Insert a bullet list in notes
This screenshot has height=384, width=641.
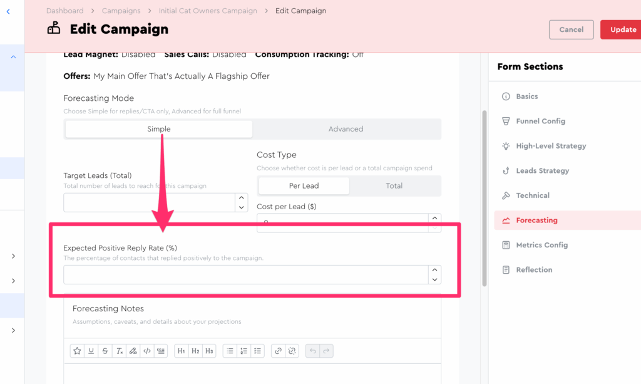click(230, 351)
